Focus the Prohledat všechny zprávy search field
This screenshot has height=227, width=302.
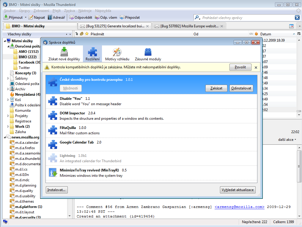tap(247, 18)
